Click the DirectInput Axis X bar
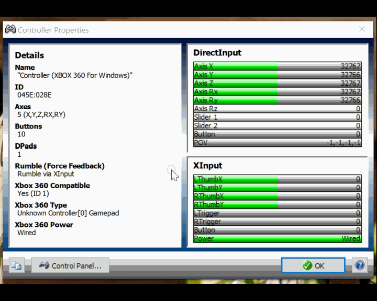Screen dimensions: 377x301 tap(278, 66)
